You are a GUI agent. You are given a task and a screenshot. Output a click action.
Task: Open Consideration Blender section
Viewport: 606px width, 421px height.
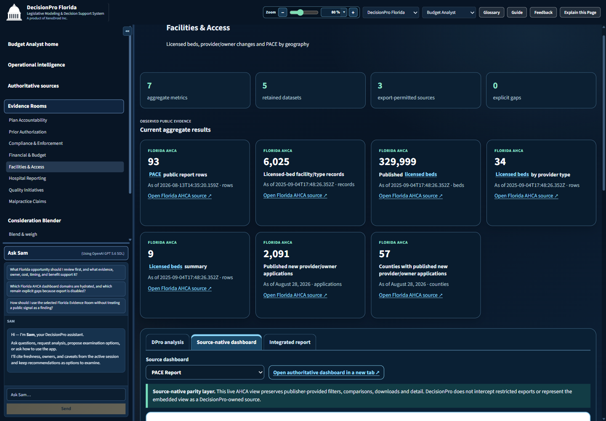(35, 220)
